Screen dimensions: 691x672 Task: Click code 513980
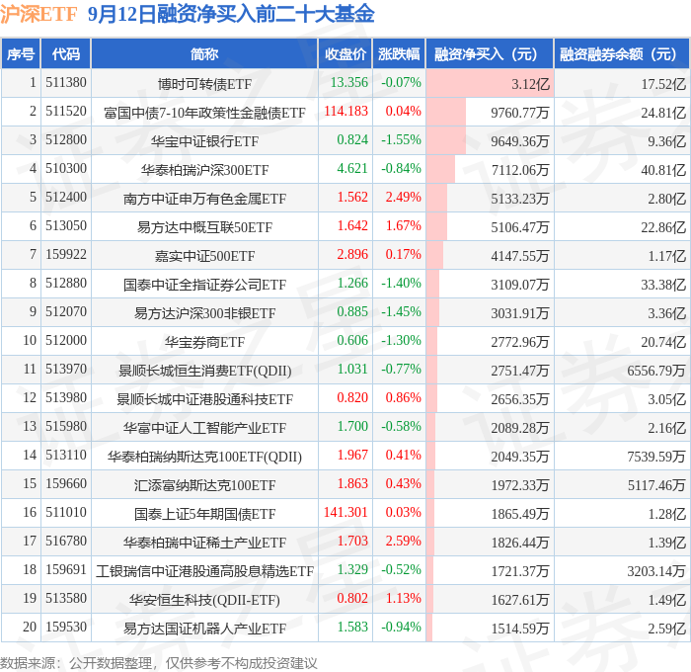pyautogui.click(x=66, y=398)
